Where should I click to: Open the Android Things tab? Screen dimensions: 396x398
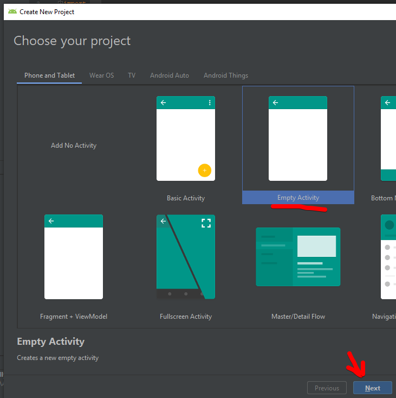click(226, 75)
